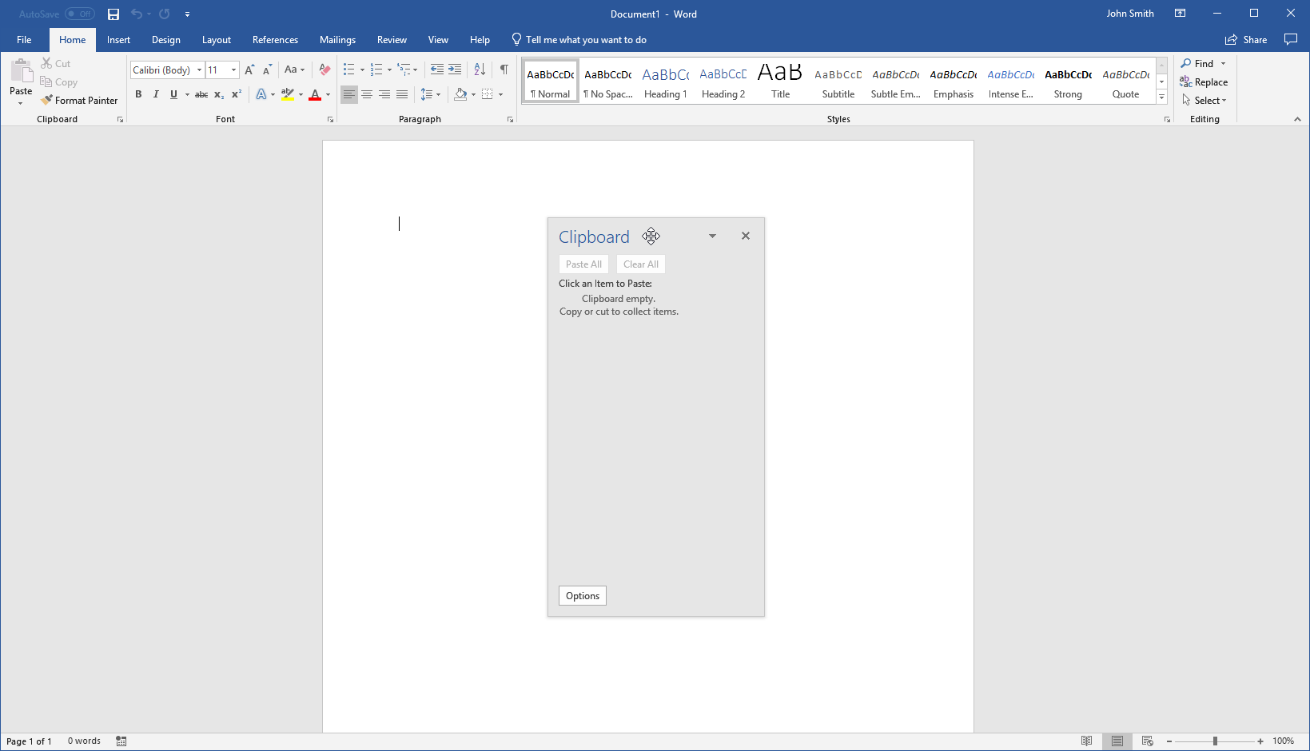Viewport: 1310px width, 751px height.
Task: Open the line spacing dropdown
Action: point(431,94)
